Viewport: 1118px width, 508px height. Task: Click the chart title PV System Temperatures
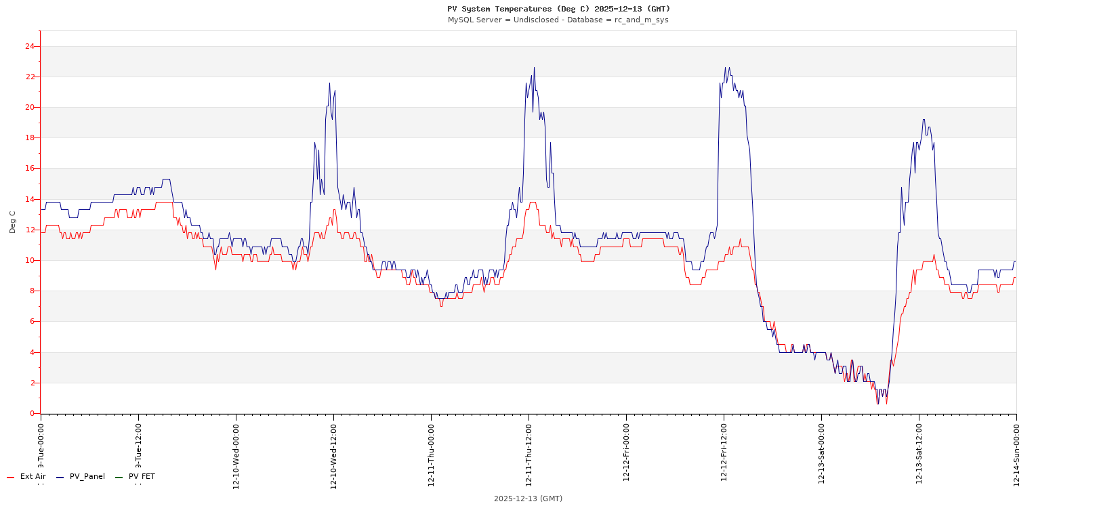coord(558,9)
